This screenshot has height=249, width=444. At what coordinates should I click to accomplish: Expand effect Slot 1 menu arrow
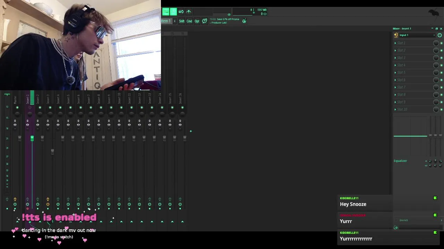pyautogui.click(x=395, y=43)
